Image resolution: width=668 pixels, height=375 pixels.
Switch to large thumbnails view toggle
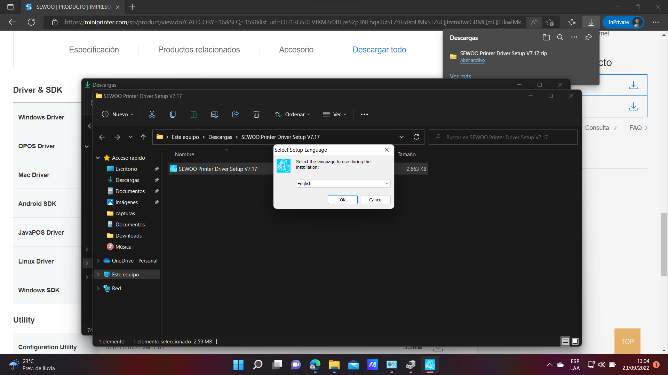pyautogui.click(x=575, y=341)
